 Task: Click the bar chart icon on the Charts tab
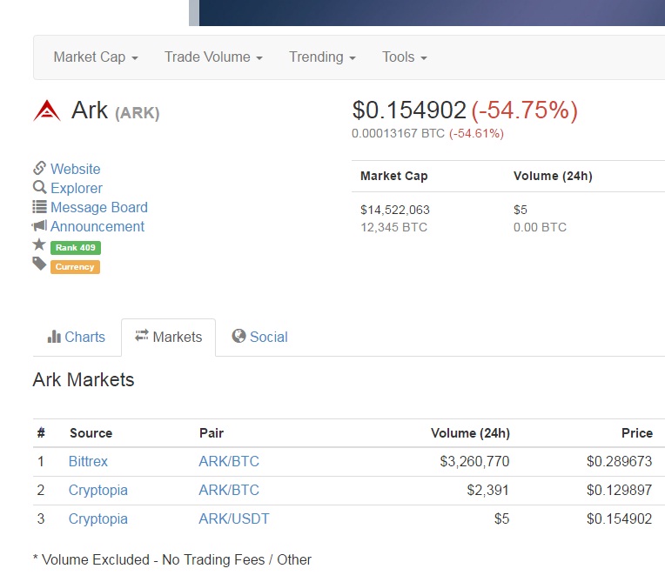tap(54, 337)
